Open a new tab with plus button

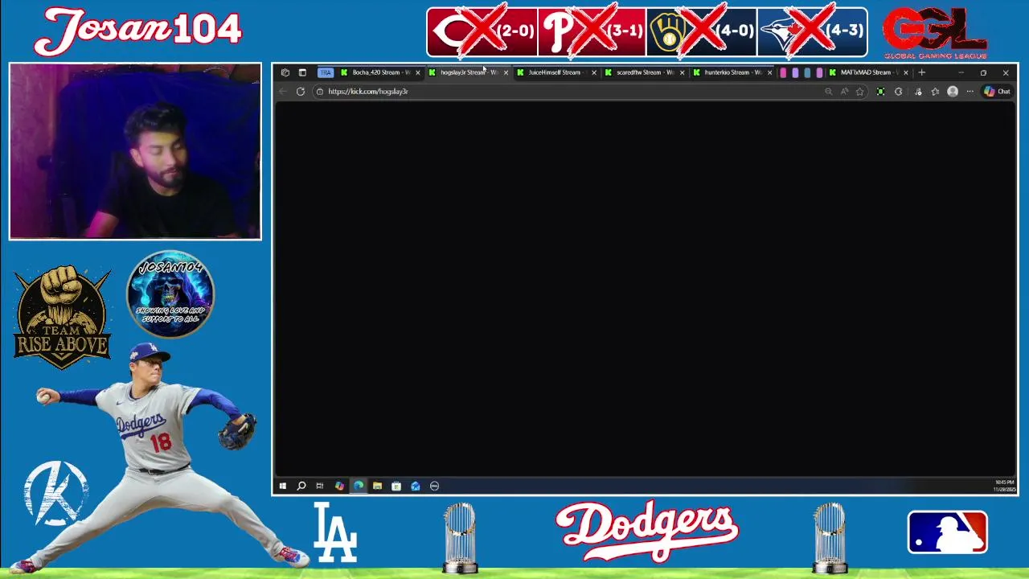922,72
